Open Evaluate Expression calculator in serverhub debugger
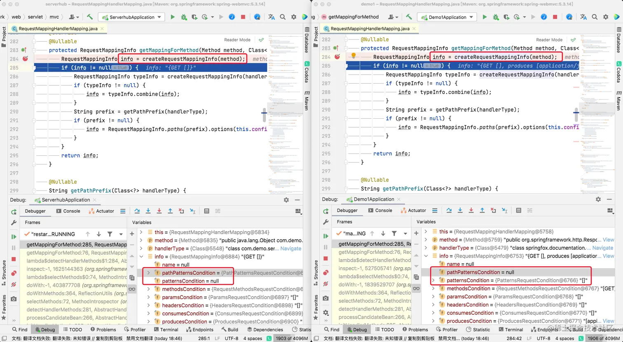Image resolution: width=623 pixels, height=342 pixels. [207, 211]
